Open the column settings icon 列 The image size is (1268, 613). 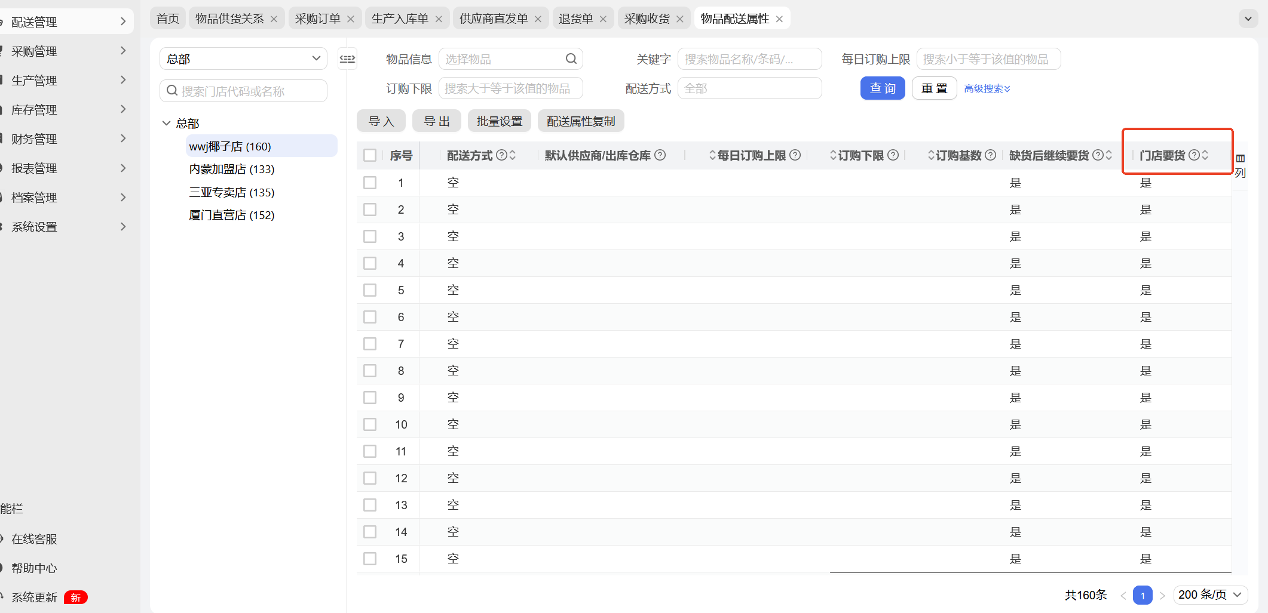click(1241, 165)
